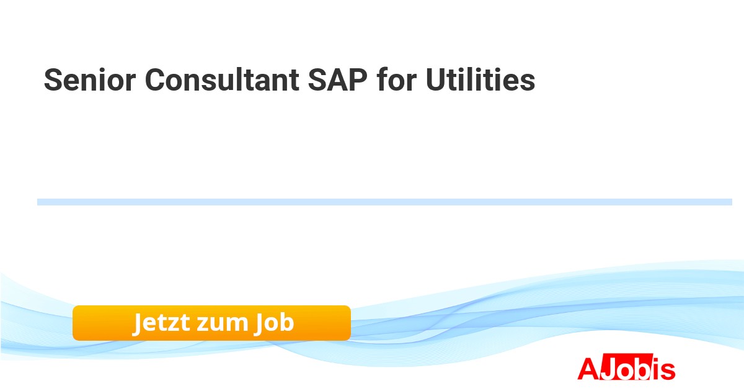Click the light blue horizontal divider line
The image size is (744, 391).
[x=384, y=202]
